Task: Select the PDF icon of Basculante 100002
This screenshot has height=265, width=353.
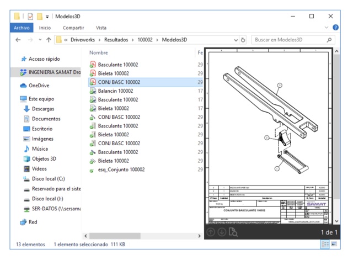Action: coord(93,65)
